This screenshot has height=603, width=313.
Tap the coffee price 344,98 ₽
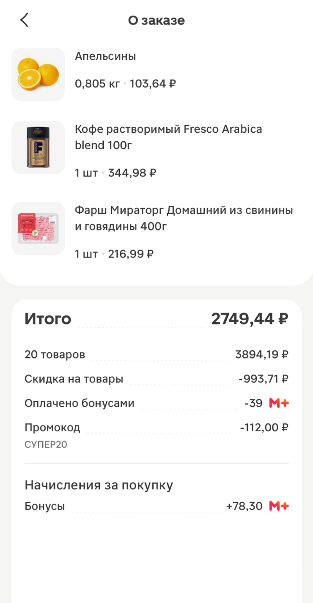pyautogui.click(x=132, y=173)
